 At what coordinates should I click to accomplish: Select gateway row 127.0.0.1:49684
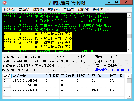63,85
